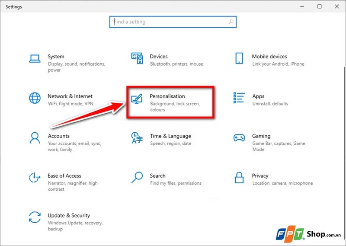Open Network & Internet title
The width and height of the screenshot is (346, 246).
[70, 96]
